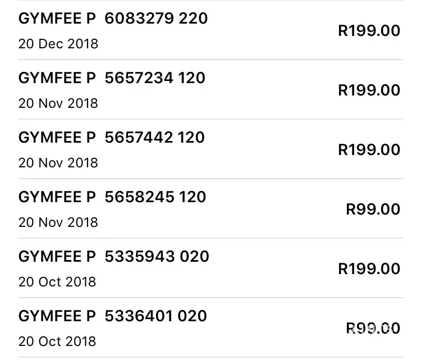
Task: Select the R199.00 amount for payment 5657442
Action: tap(369, 149)
